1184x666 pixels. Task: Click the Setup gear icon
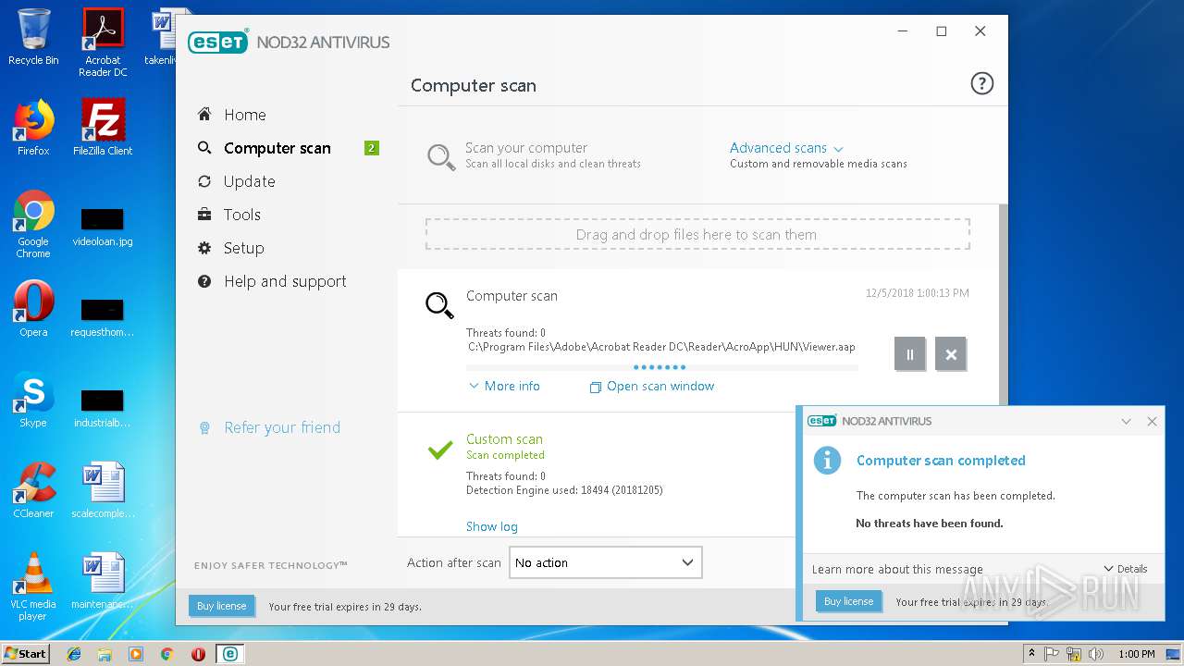[x=204, y=248]
